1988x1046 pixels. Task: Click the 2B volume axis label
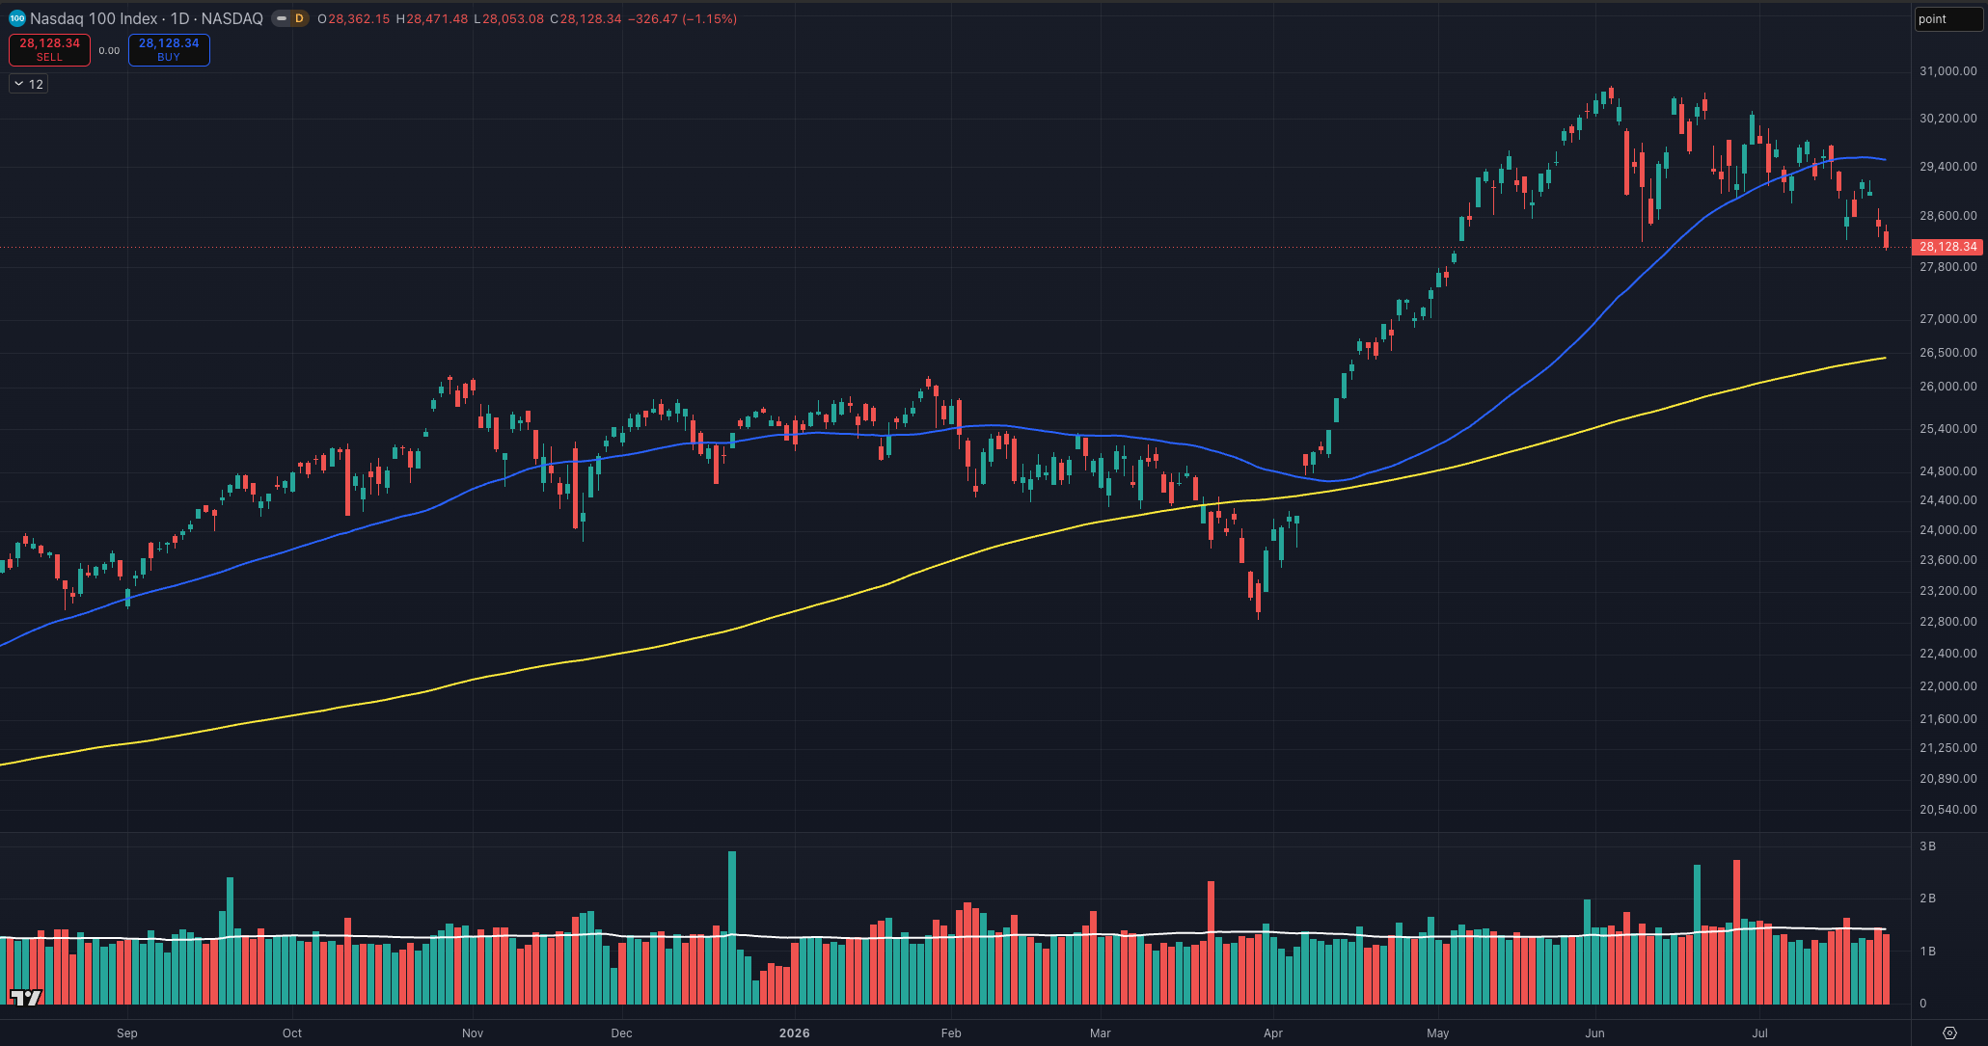1927,898
